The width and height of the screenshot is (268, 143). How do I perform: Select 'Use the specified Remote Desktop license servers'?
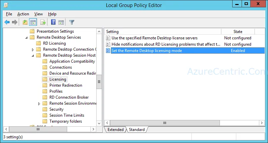[154, 38]
